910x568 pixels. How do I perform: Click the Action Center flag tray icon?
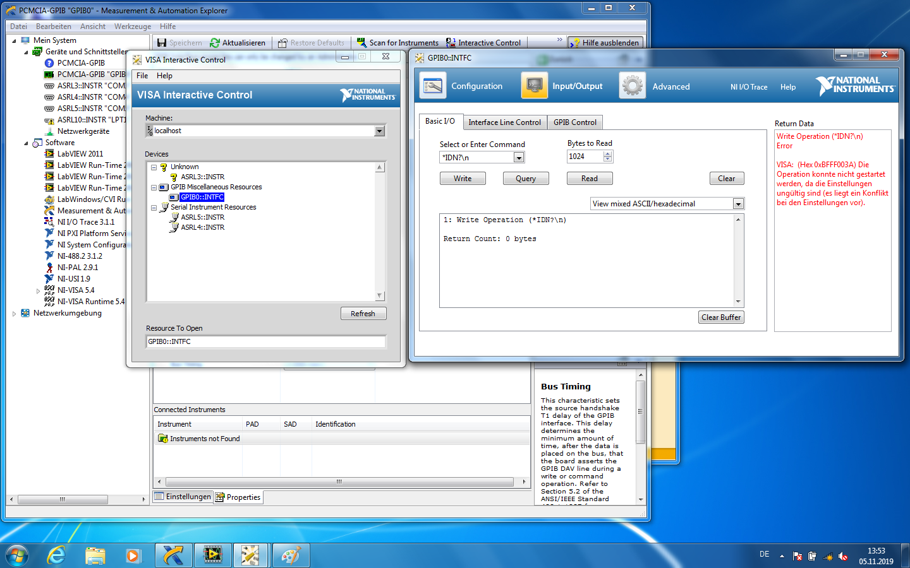(x=798, y=557)
